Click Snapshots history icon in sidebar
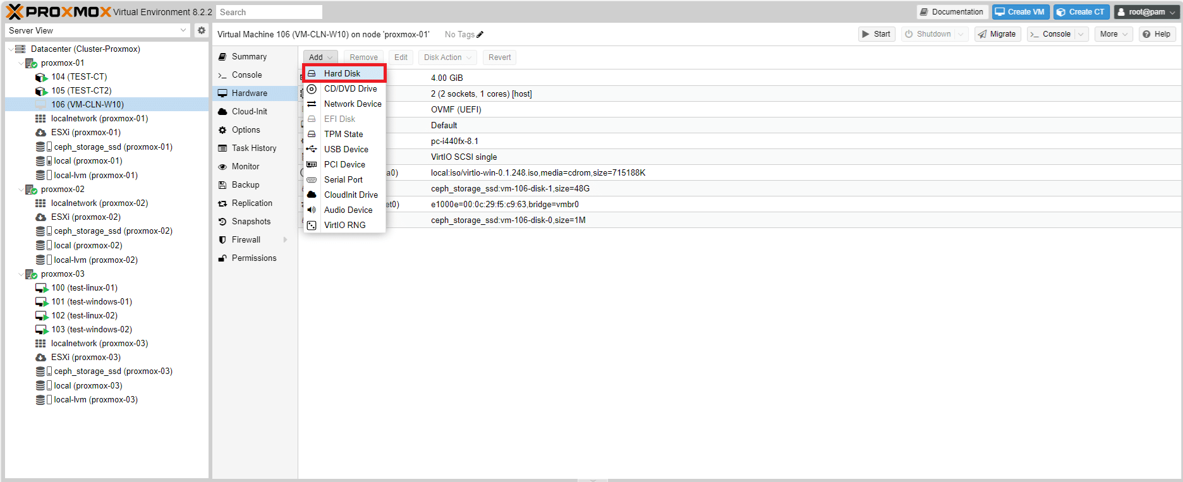 point(222,222)
